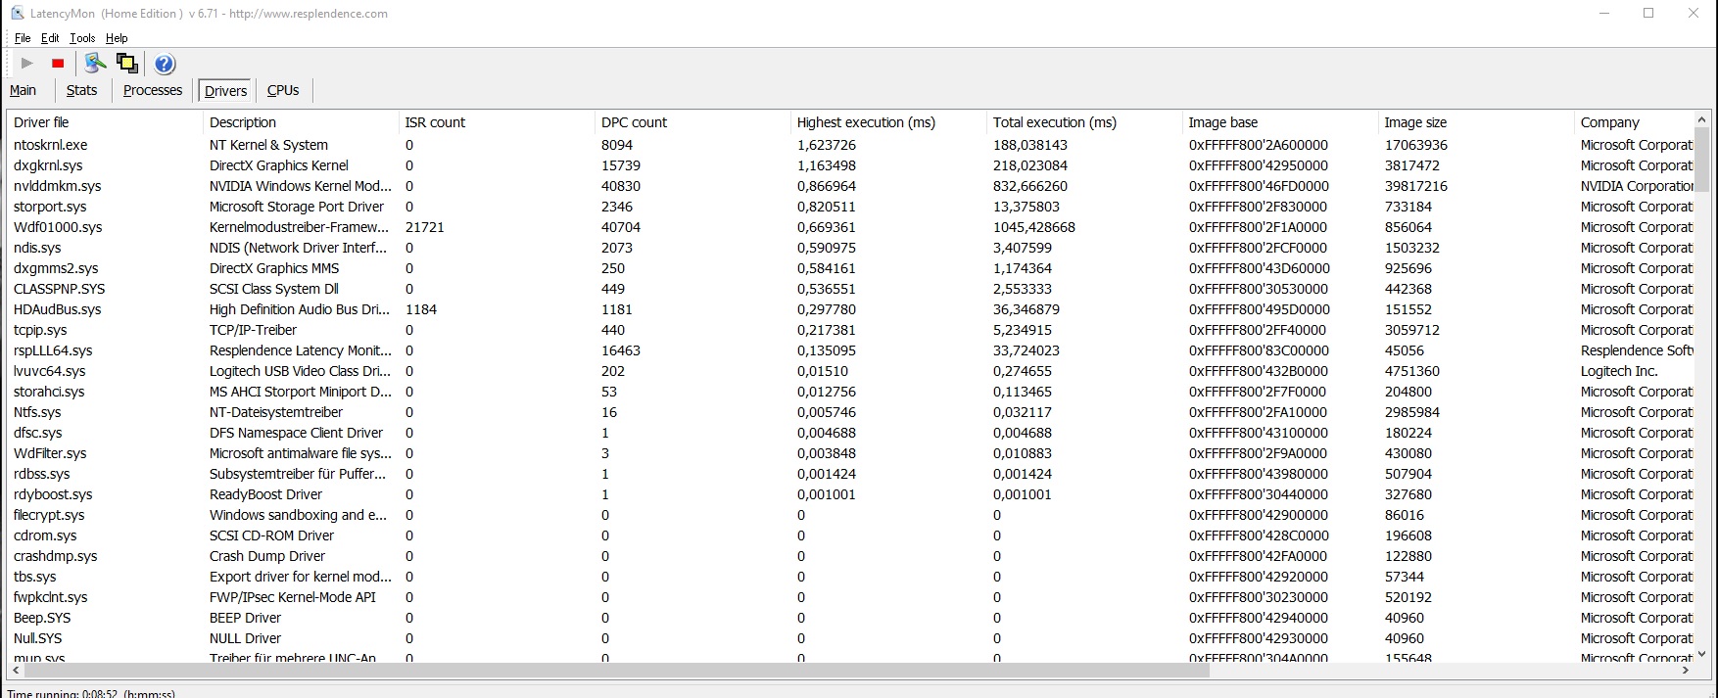Click the horizontal scrollbar left arrow
The height and width of the screenshot is (698, 1718).
(x=15, y=671)
